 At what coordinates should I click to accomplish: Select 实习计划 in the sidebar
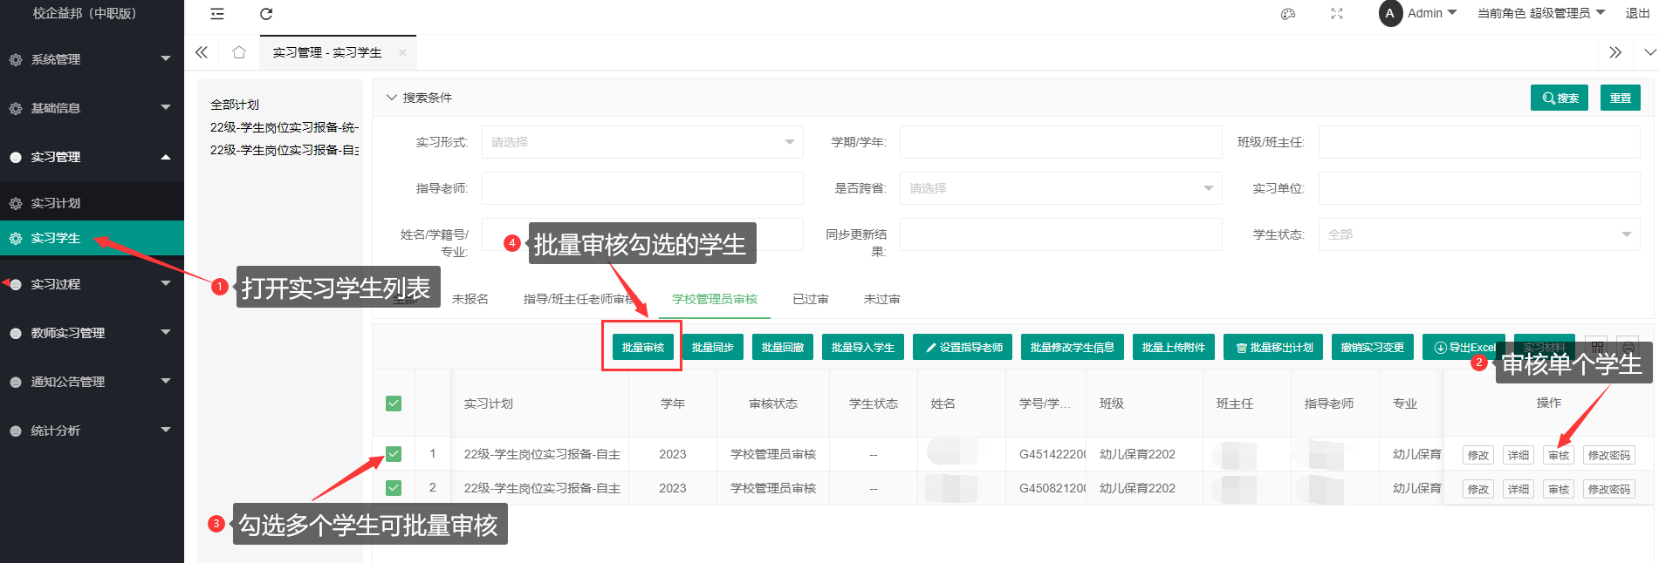[56, 203]
